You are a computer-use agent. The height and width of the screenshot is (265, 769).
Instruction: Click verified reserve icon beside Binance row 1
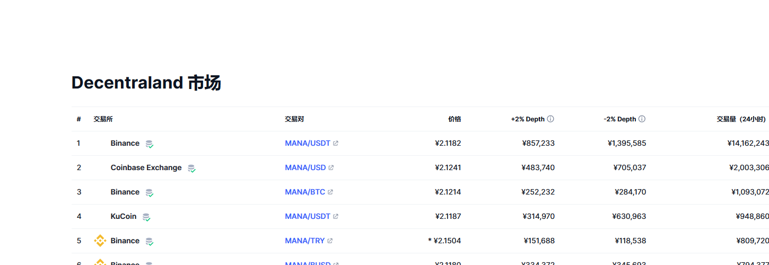pos(150,144)
